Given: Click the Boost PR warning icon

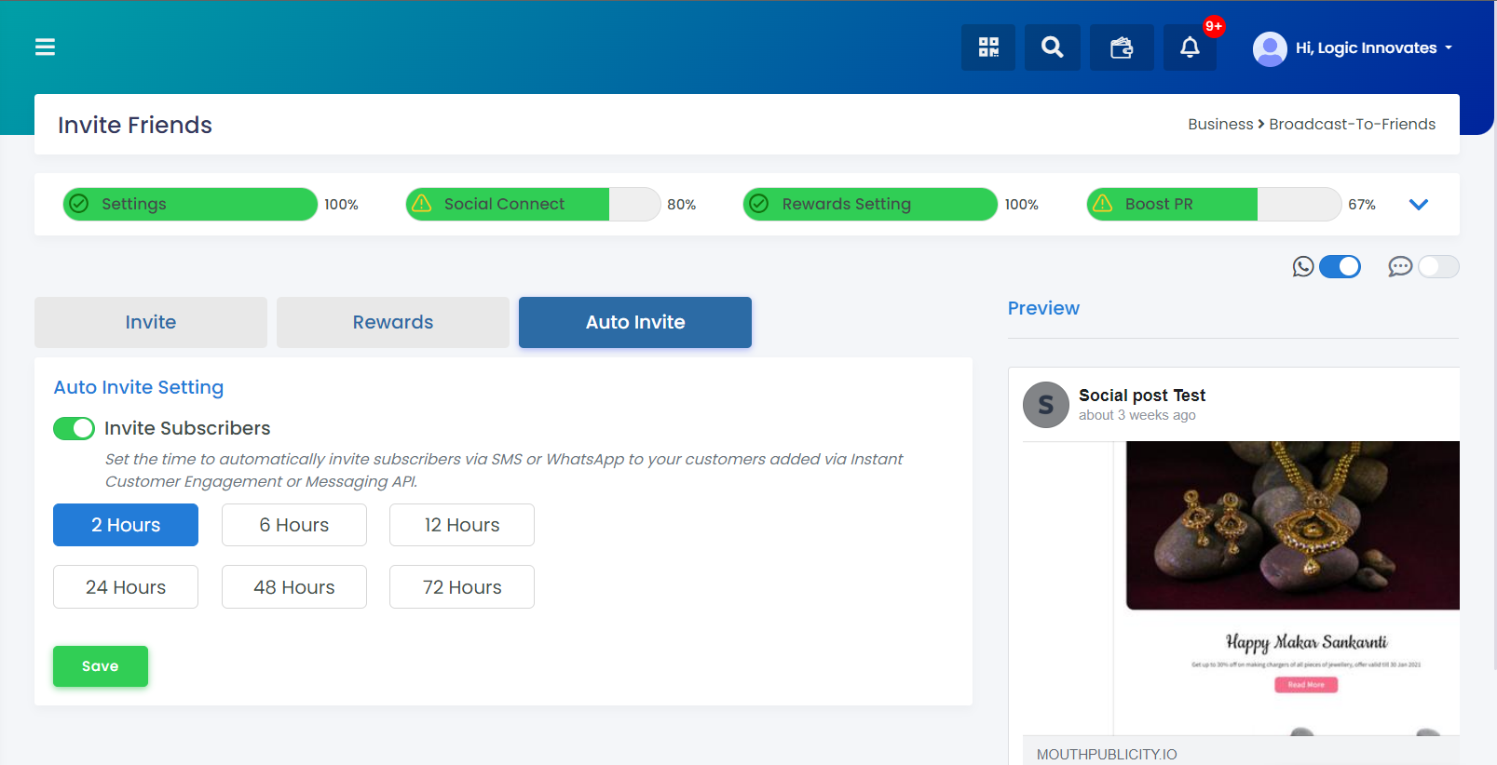Looking at the screenshot, I should [1103, 203].
